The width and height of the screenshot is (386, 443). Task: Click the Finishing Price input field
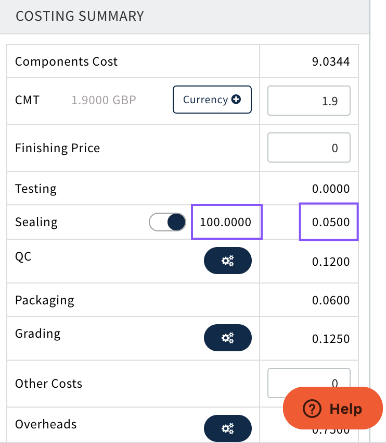click(x=308, y=148)
